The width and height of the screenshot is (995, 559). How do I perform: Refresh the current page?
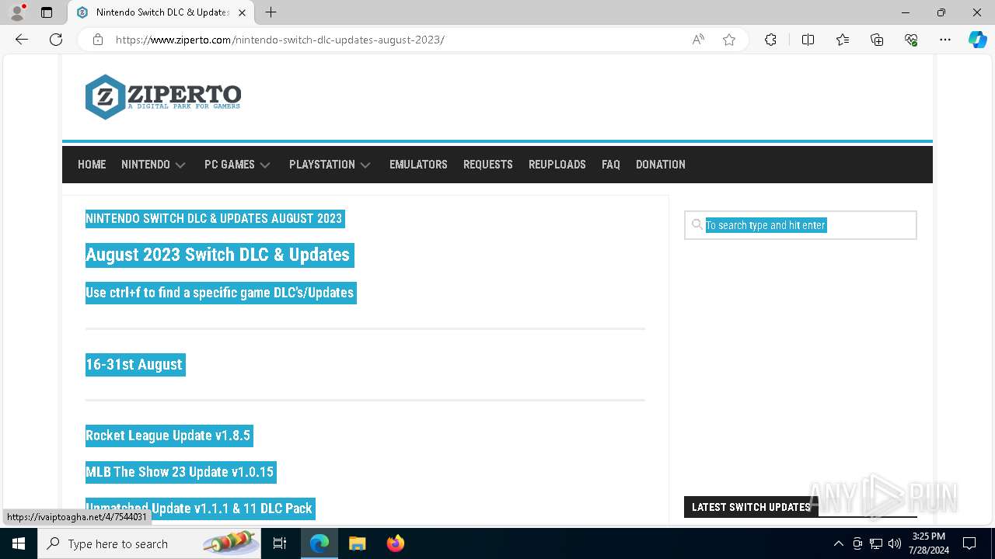coord(56,40)
